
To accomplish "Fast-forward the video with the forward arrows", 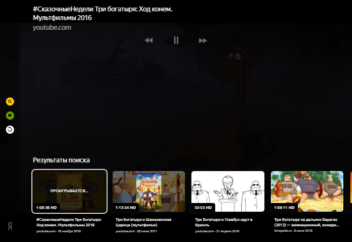I will [x=203, y=41].
